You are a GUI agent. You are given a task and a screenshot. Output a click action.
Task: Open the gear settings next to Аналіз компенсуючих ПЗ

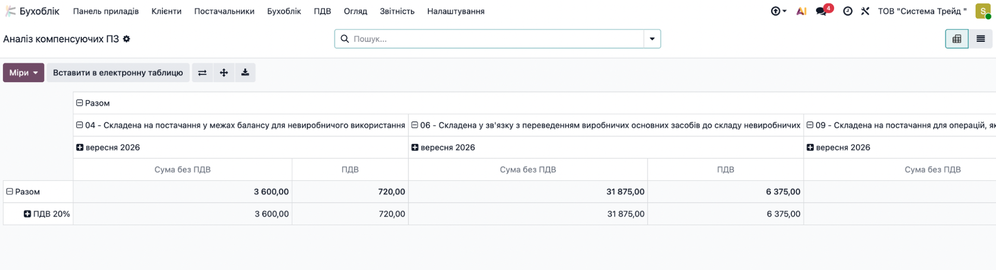[127, 39]
